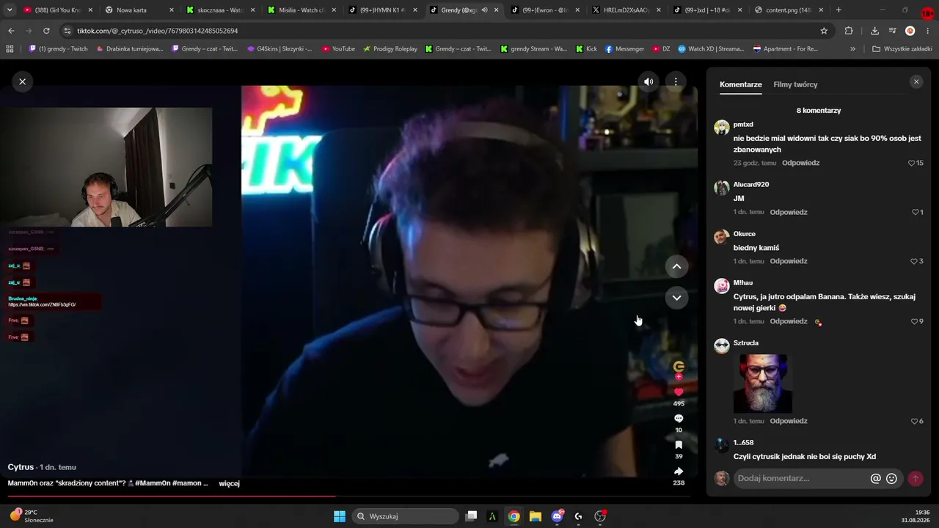
Task: Like pmtxd's comment
Action: point(912,163)
